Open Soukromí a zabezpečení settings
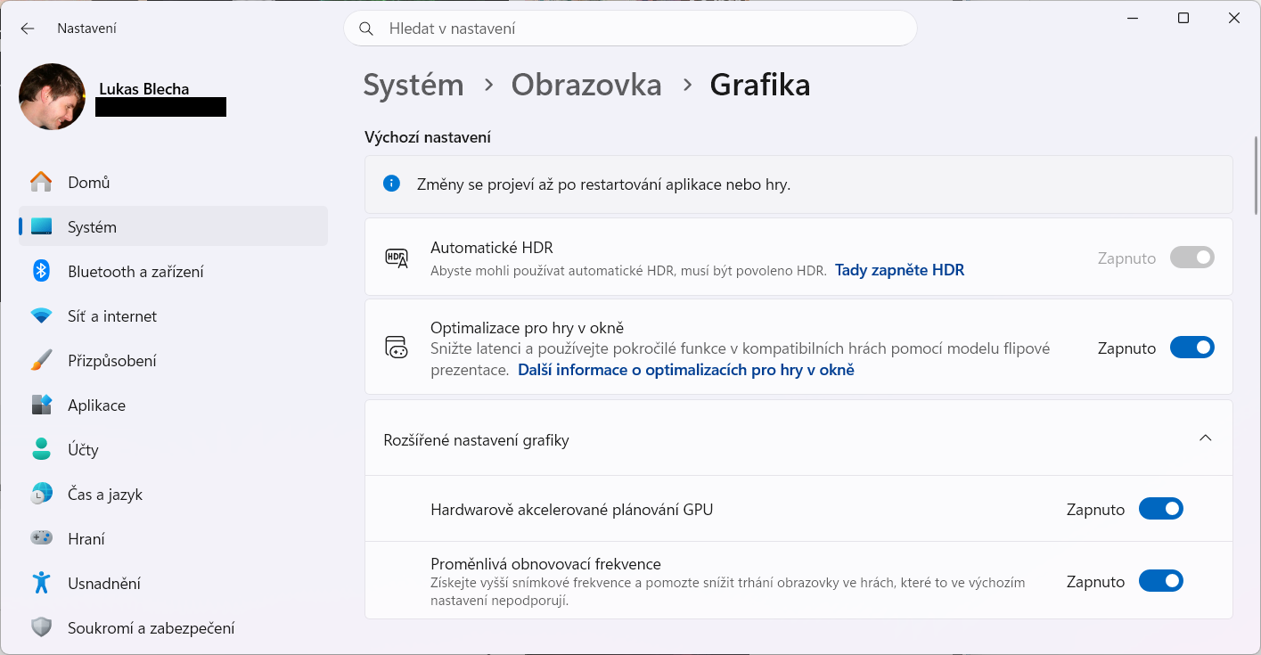Viewport: 1261px width, 655px height. tap(173, 627)
